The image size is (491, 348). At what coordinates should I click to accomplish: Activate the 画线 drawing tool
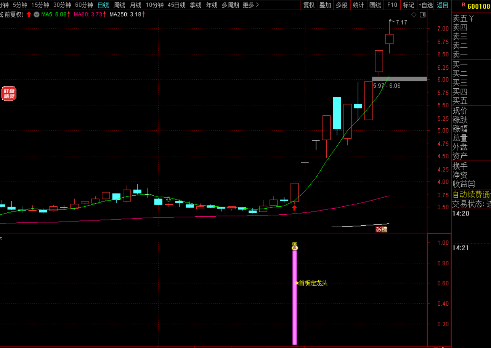375,5
